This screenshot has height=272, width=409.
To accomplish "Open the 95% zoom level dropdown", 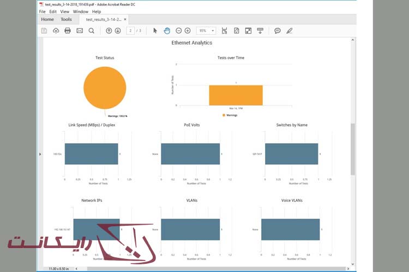I will pyautogui.click(x=206, y=31).
